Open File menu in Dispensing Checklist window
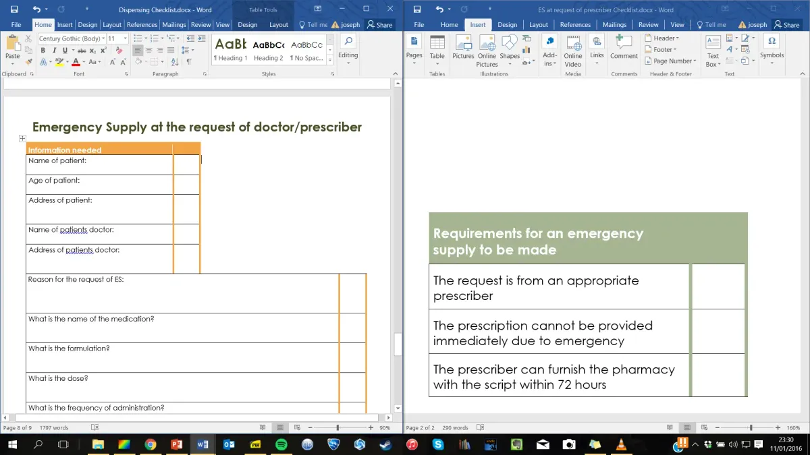810x455 pixels. (x=16, y=25)
